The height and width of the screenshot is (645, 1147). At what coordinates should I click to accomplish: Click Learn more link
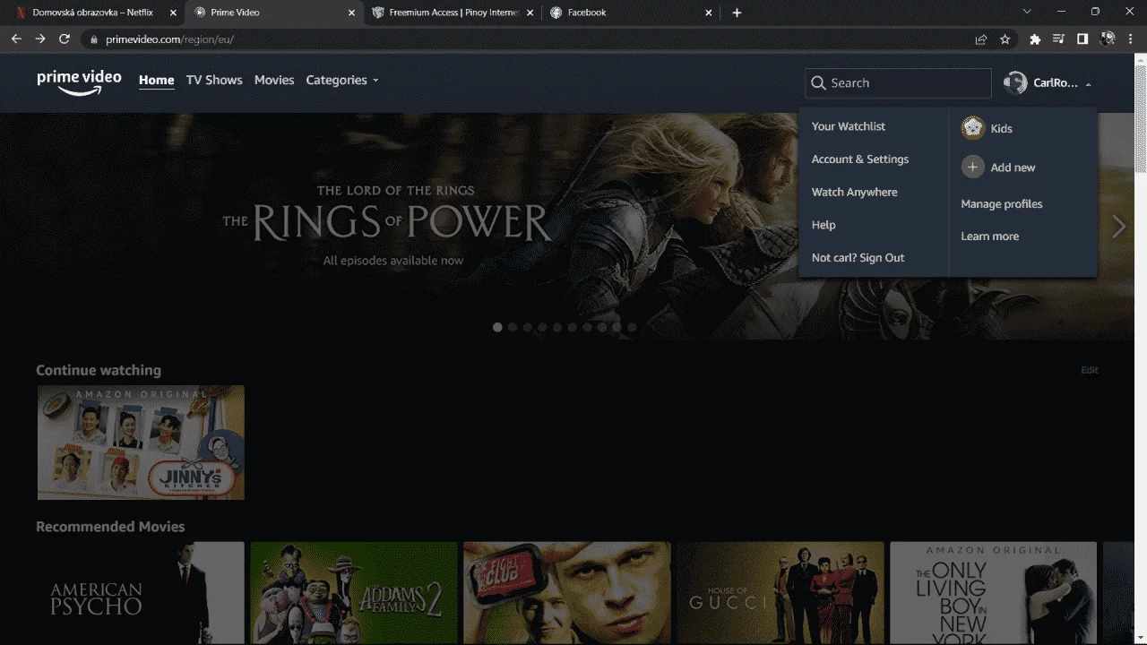click(x=990, y=236)
